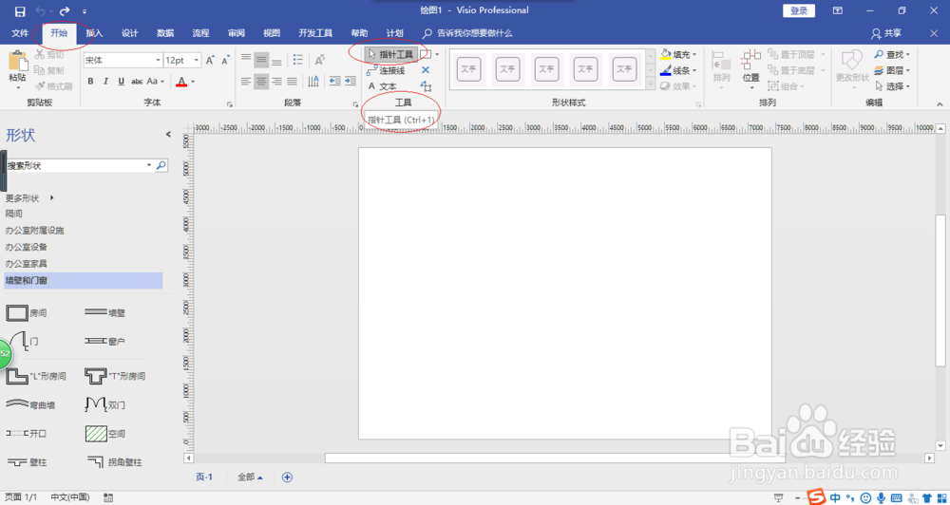Click the connection point X tool icon

[x=426, y=70]
